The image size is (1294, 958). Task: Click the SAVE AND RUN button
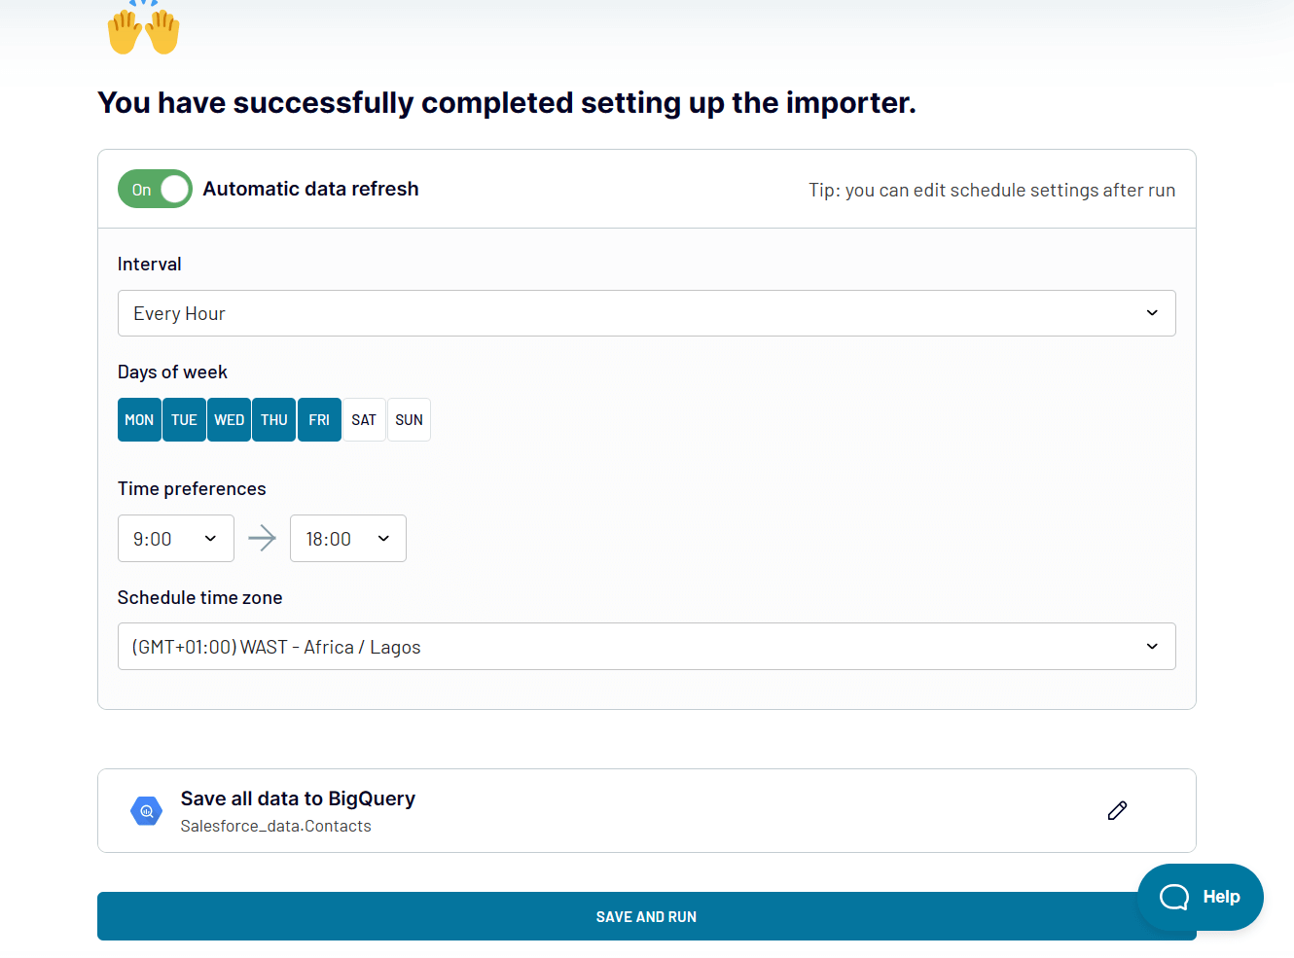(x=646, y=915)
